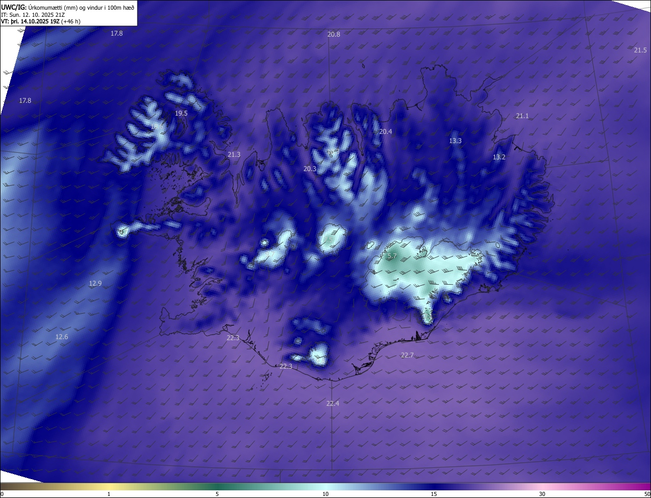Click the 5.7 value over the glacier
Viewport: 651px width, 498px height.
pos(392,257)
